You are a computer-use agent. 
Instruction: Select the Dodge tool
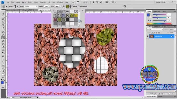point(3,53)
